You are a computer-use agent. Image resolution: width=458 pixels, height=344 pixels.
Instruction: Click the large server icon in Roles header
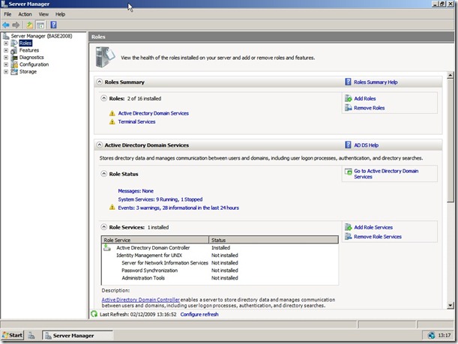click(x=105, y=57)
